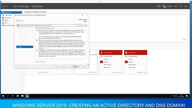Show hidden system tray icons
The height and width of the screenshot is (108, 192).
[x=172, y=96]
